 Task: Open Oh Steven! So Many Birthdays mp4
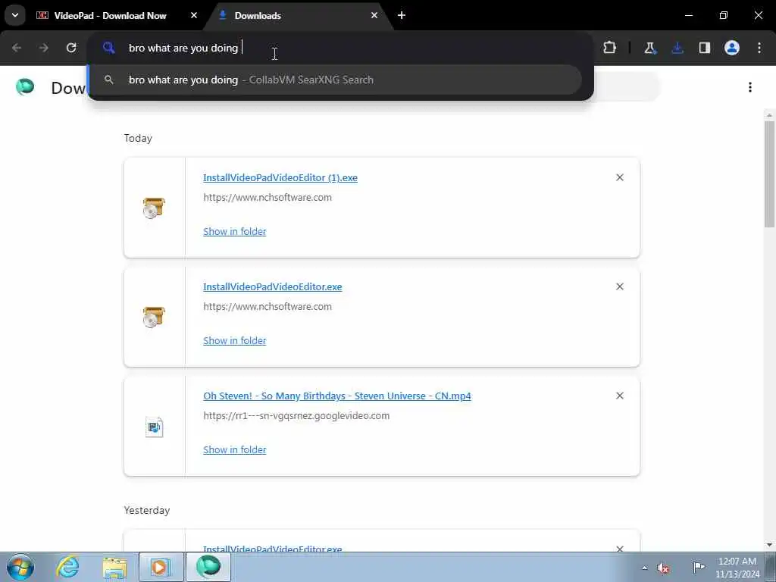[337, 396]
